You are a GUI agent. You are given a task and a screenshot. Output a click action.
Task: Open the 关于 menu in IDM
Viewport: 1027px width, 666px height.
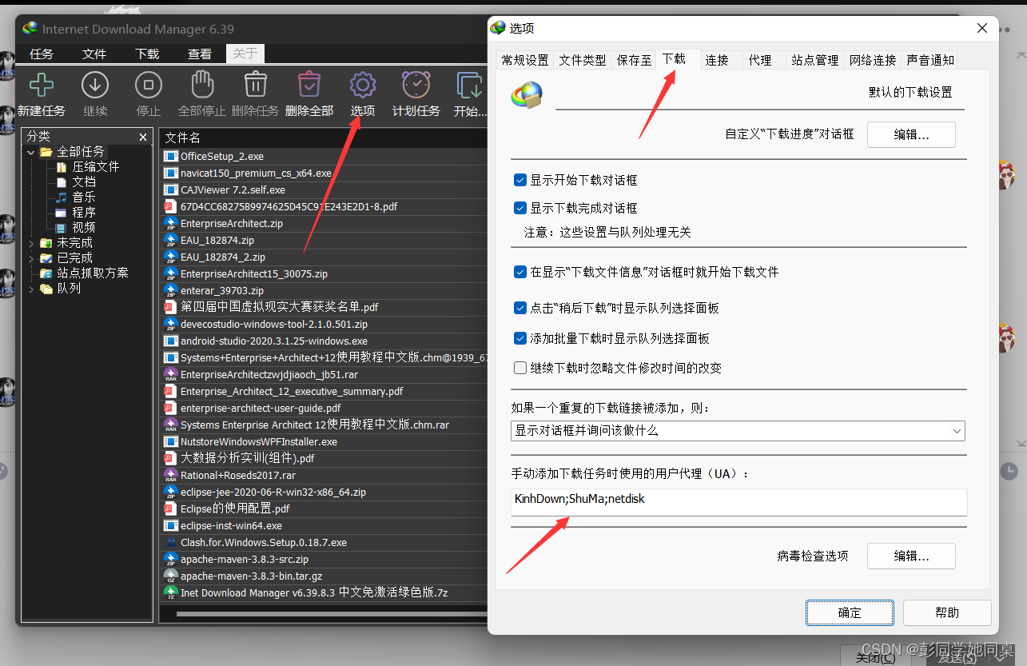pyautogui.click(x=245, y=54)
